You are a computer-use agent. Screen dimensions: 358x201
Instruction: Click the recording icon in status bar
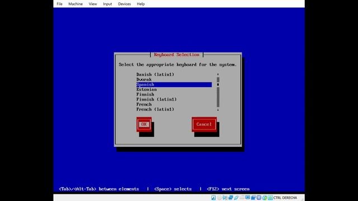coord(253,198)
